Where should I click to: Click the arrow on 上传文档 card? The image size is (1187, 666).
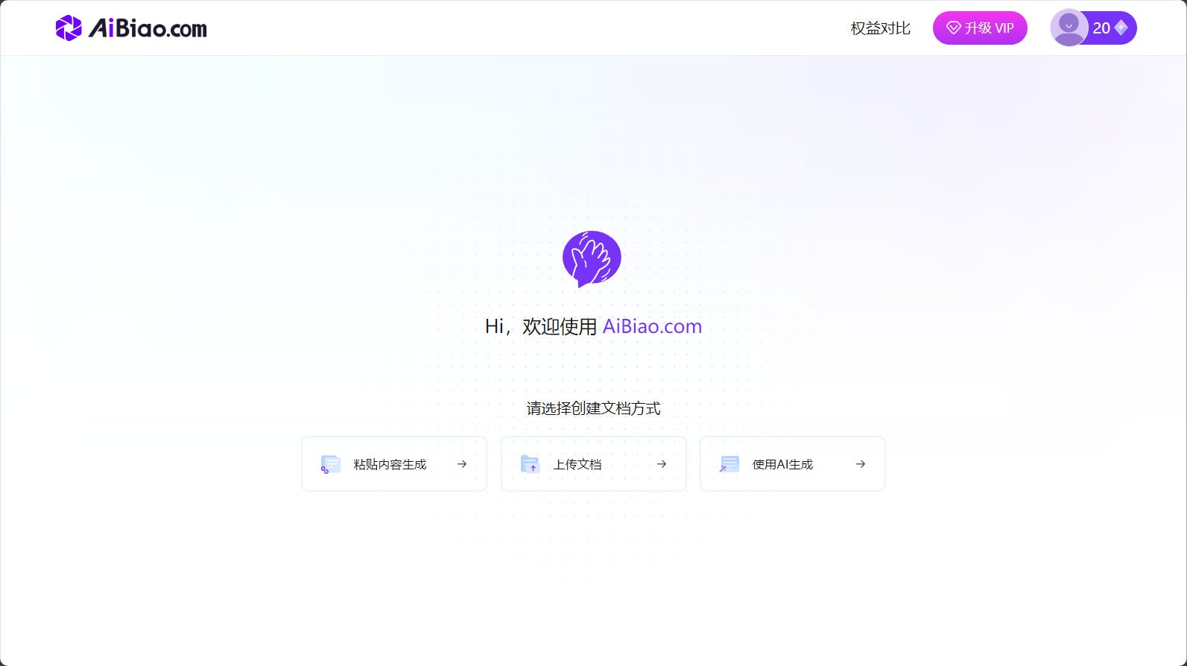(x=662, y=464)
